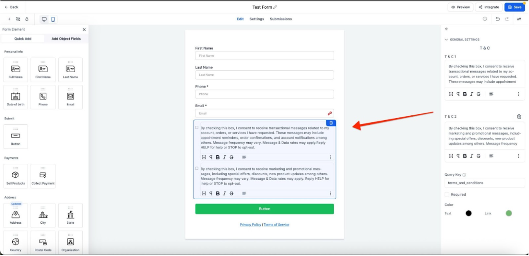This screenshot has height=256, width=529.
Task: Open alignment options in T & C 2 sidebar editor
Action: pos(491,156)
